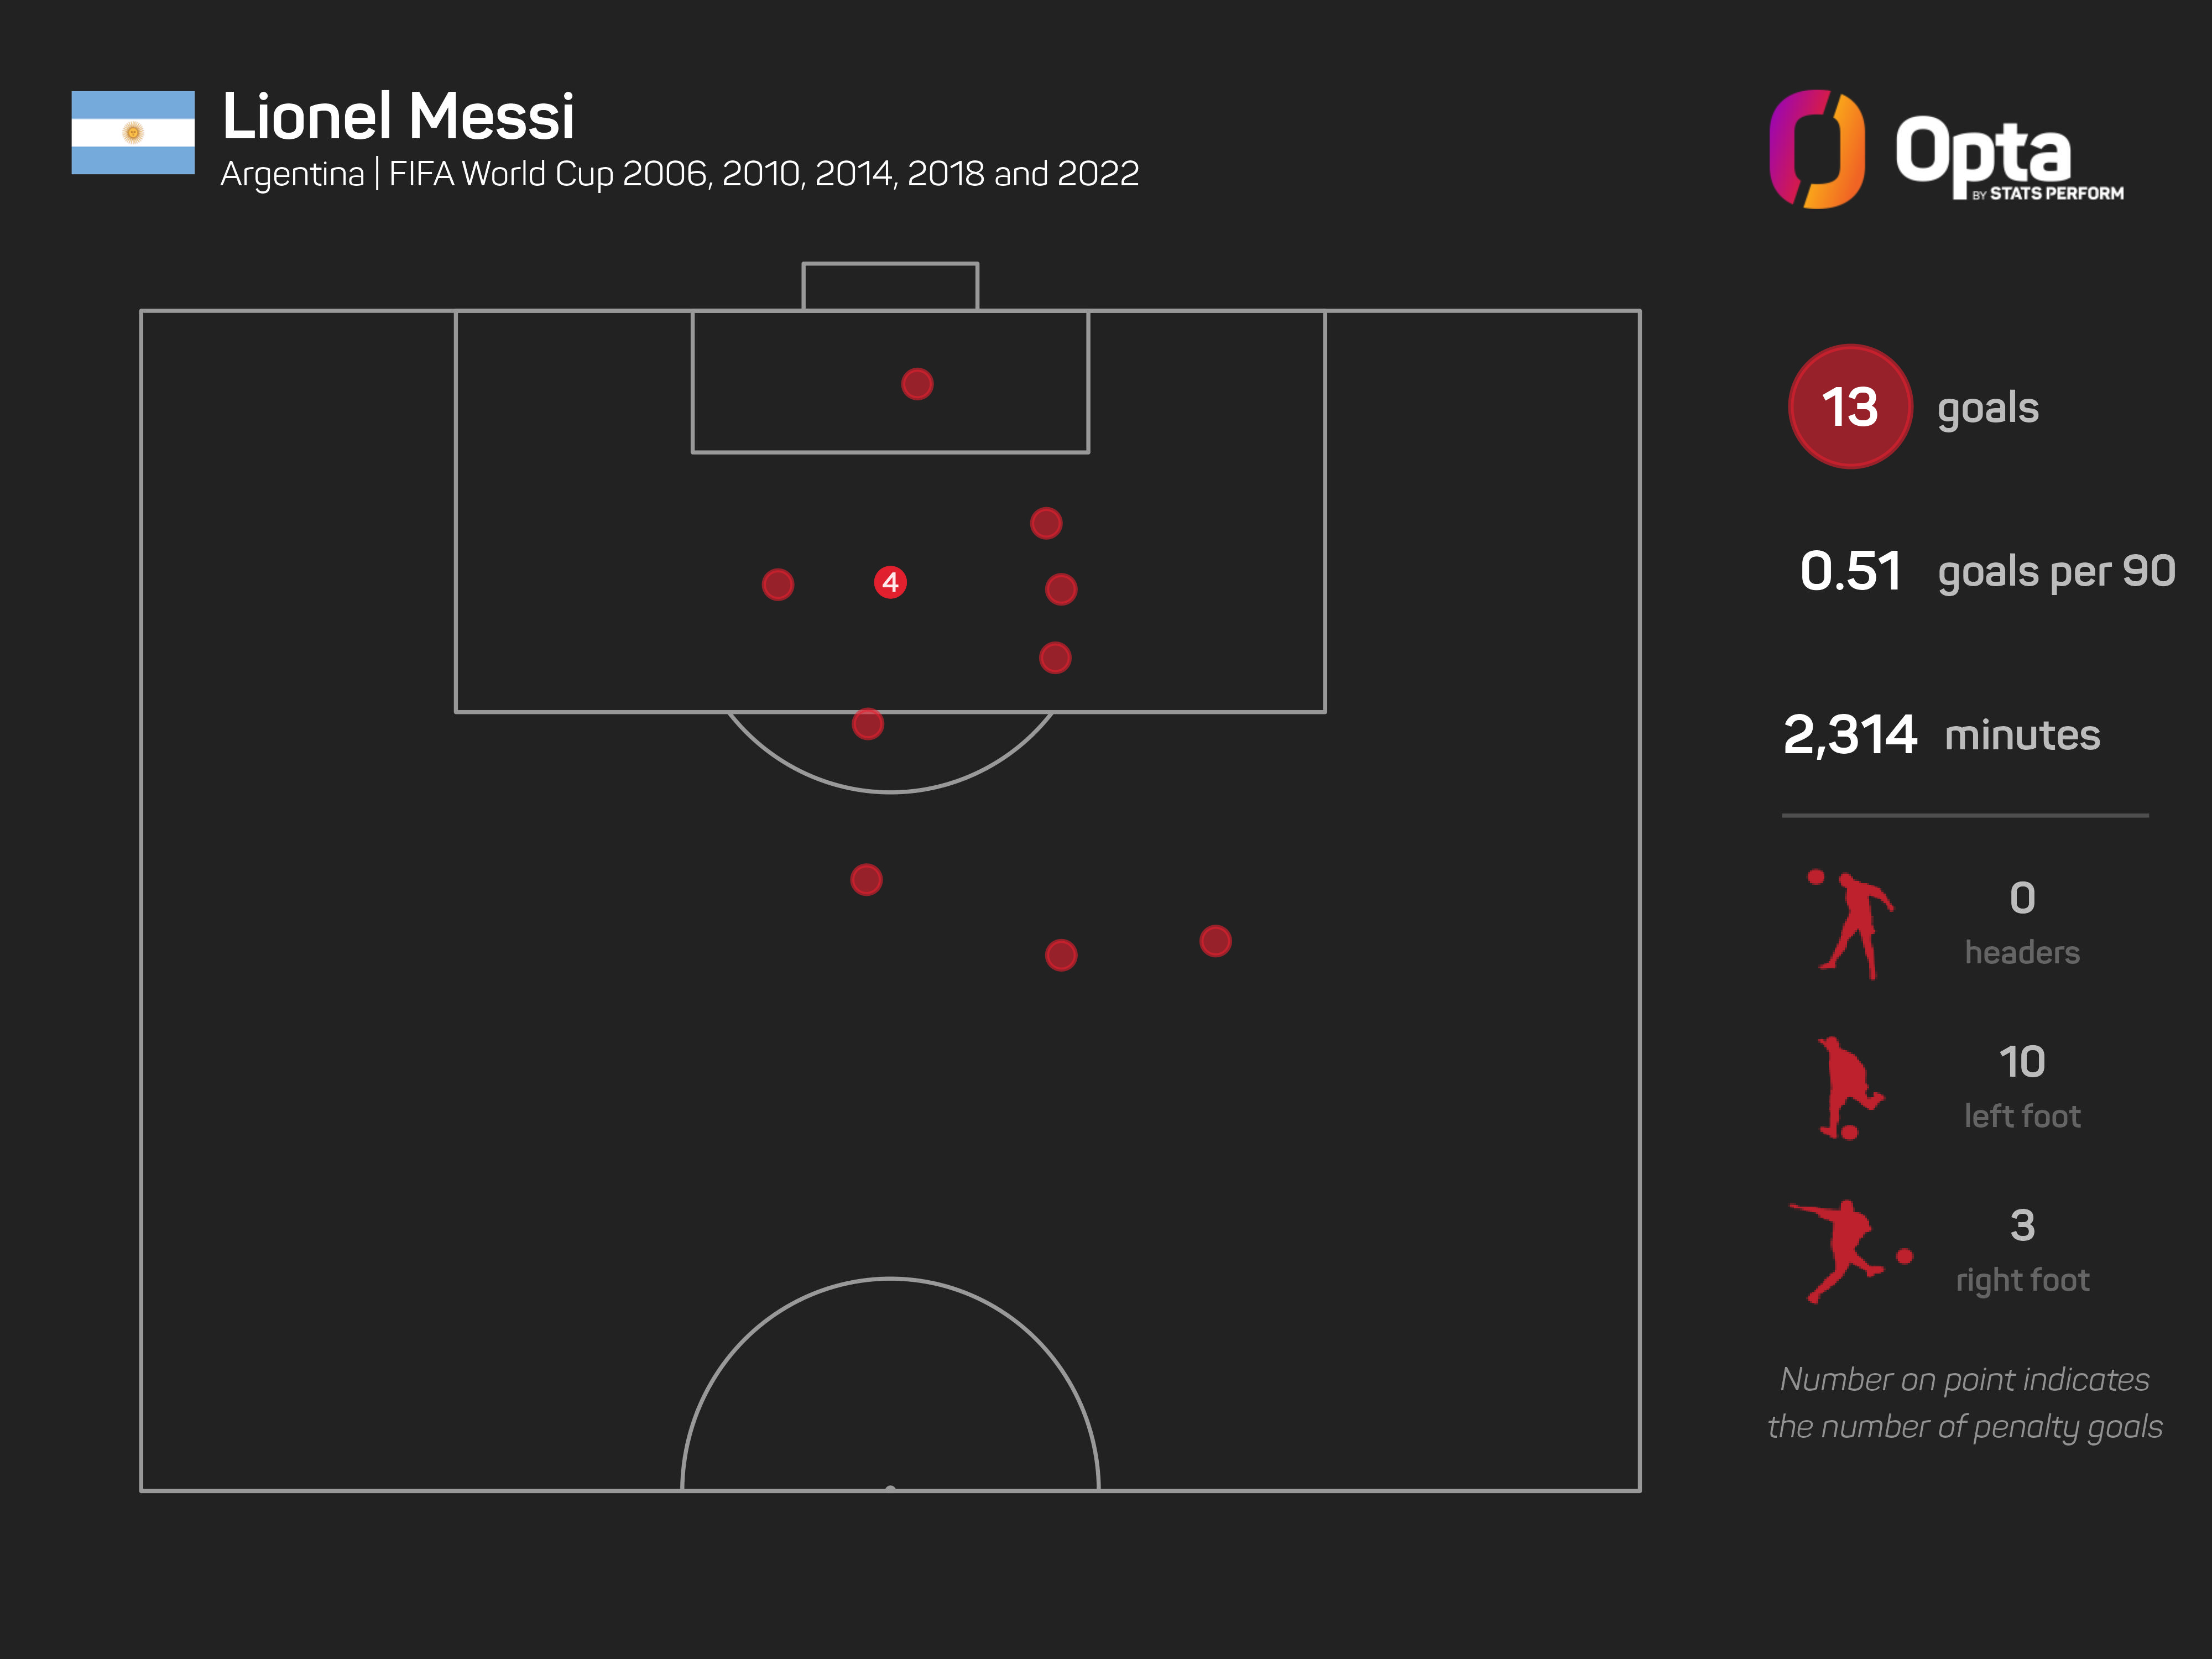Click the penalty goals footnote text

[1964, 1403]
